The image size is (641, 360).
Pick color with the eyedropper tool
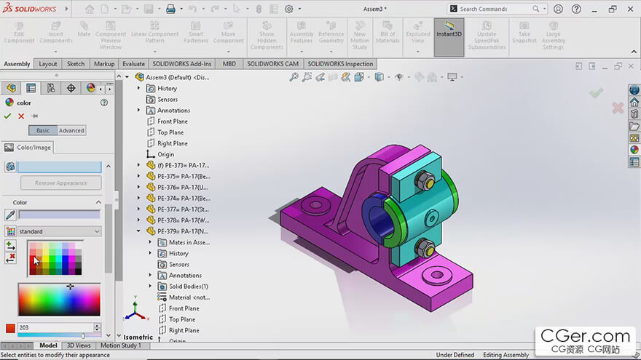pos(10,215)
